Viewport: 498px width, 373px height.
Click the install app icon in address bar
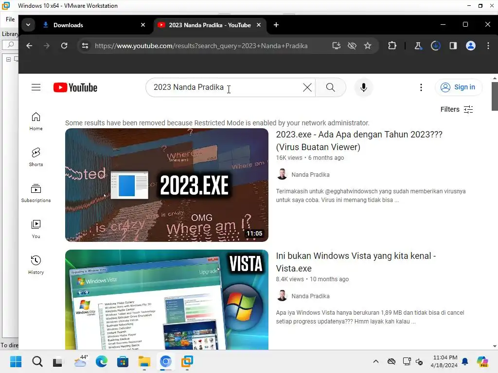[337, 46]
